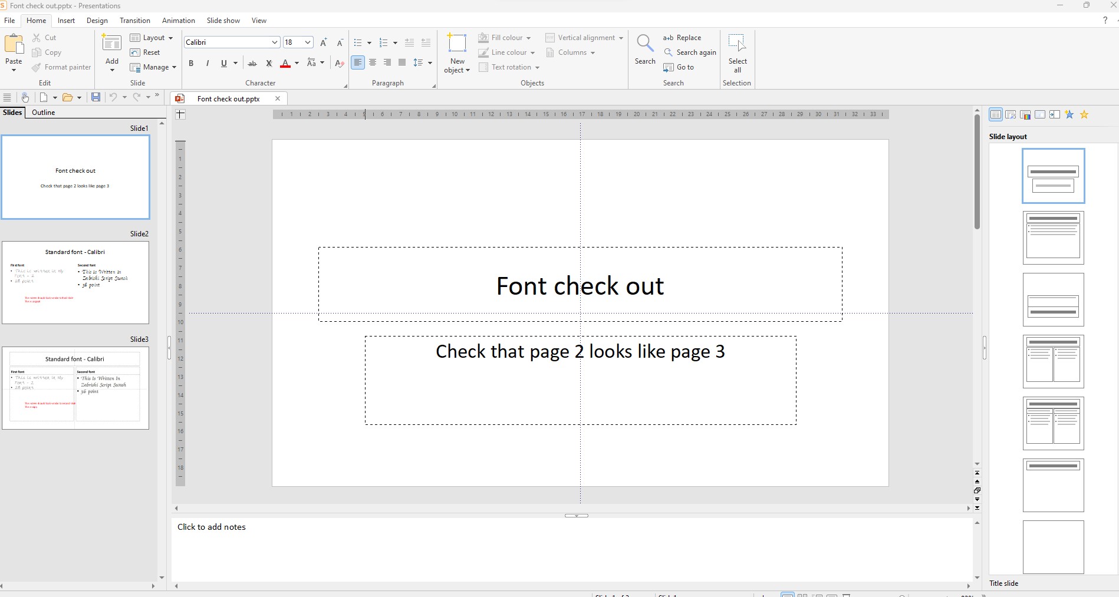Click the Search magnifier icon
The height and width of the screenshot is (597, 1119).
(644, 44)
